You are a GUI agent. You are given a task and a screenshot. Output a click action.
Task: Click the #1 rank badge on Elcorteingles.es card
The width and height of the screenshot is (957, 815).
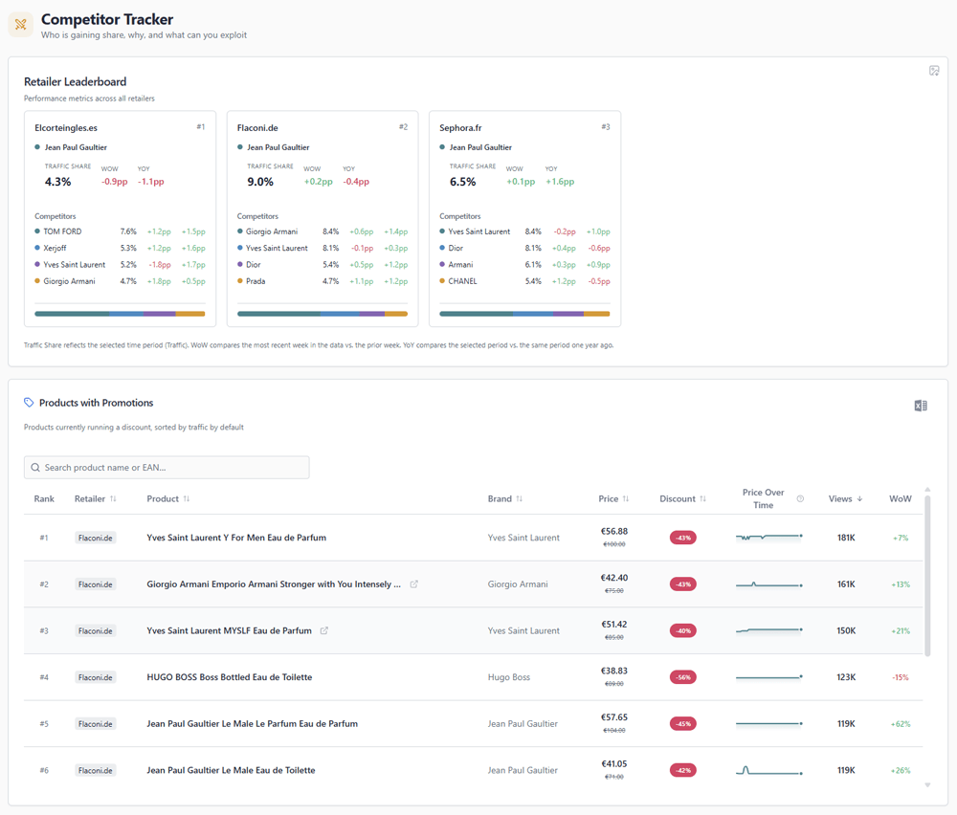201,127
